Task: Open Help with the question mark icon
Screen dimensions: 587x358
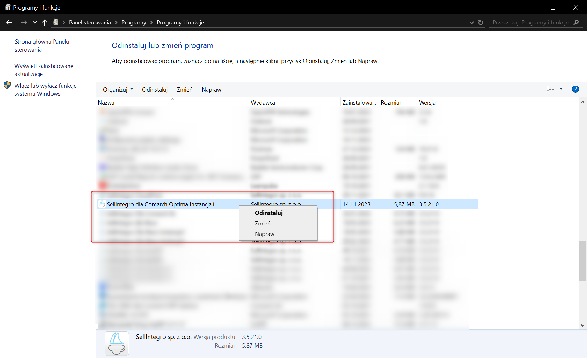Action: (x=576, y=89)
